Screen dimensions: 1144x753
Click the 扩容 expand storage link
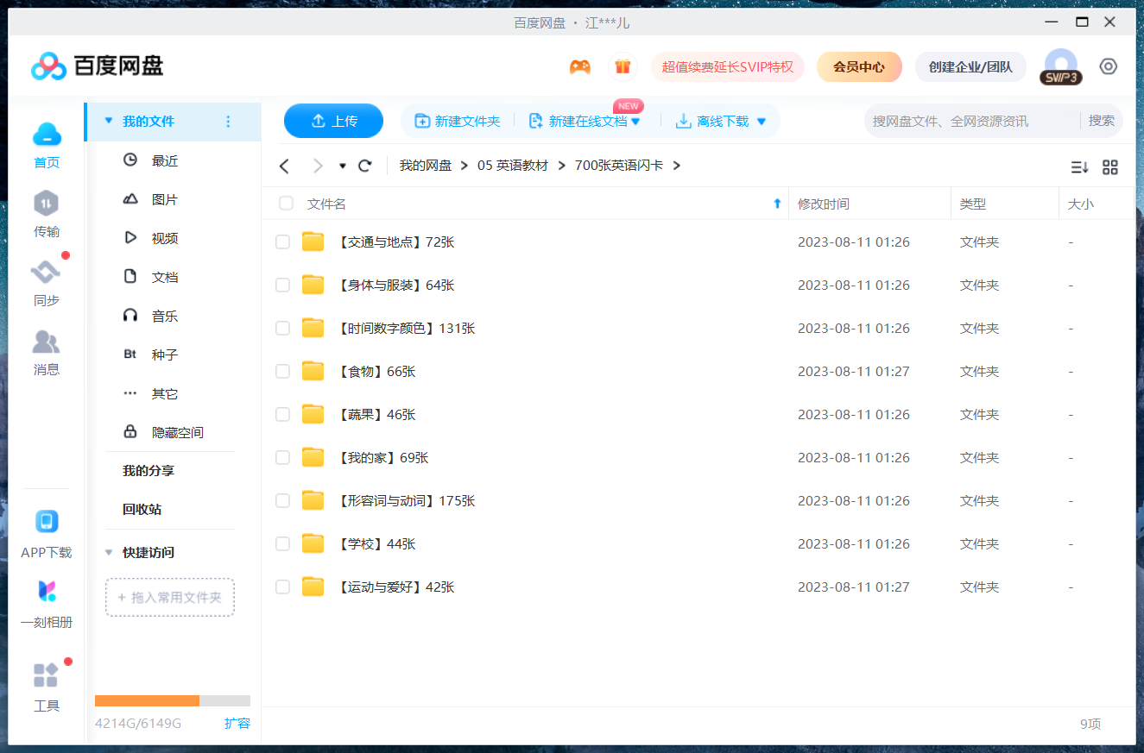click(238, 724)
